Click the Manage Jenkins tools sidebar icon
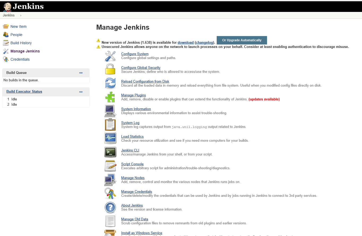The height and width of the screenshot is (236, 362). pyautogui.click(x=6, y=51)
